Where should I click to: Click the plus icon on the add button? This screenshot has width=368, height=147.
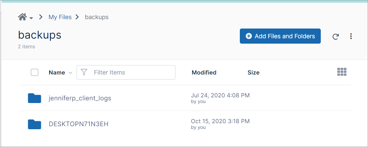point(249,36)
